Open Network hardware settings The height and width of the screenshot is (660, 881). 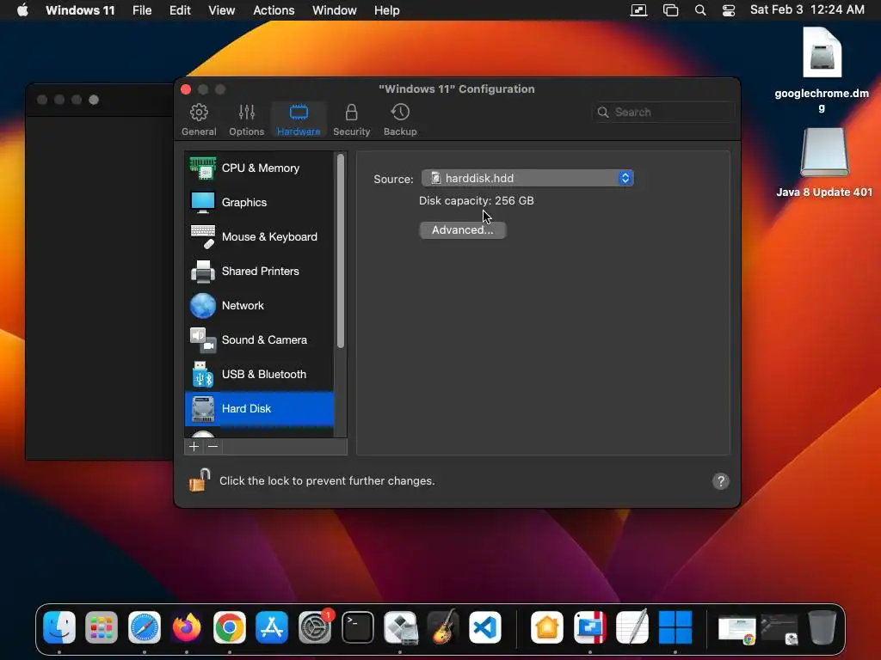point(260,305)
